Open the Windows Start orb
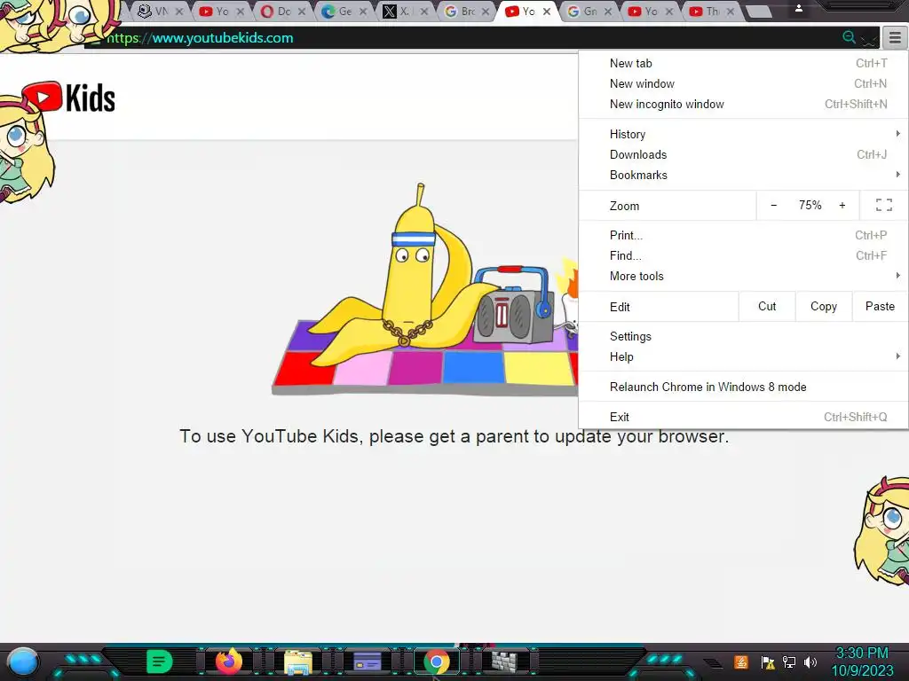The height and width of the screenshot is (681, 909). pyautogui.click(x=23, y=661)
